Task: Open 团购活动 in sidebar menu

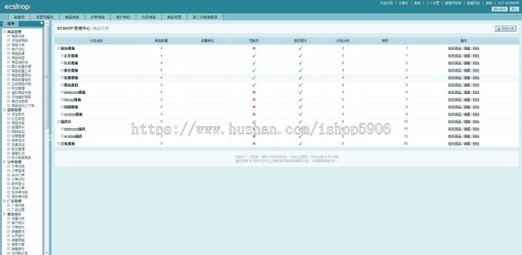Action: point(18,132)
